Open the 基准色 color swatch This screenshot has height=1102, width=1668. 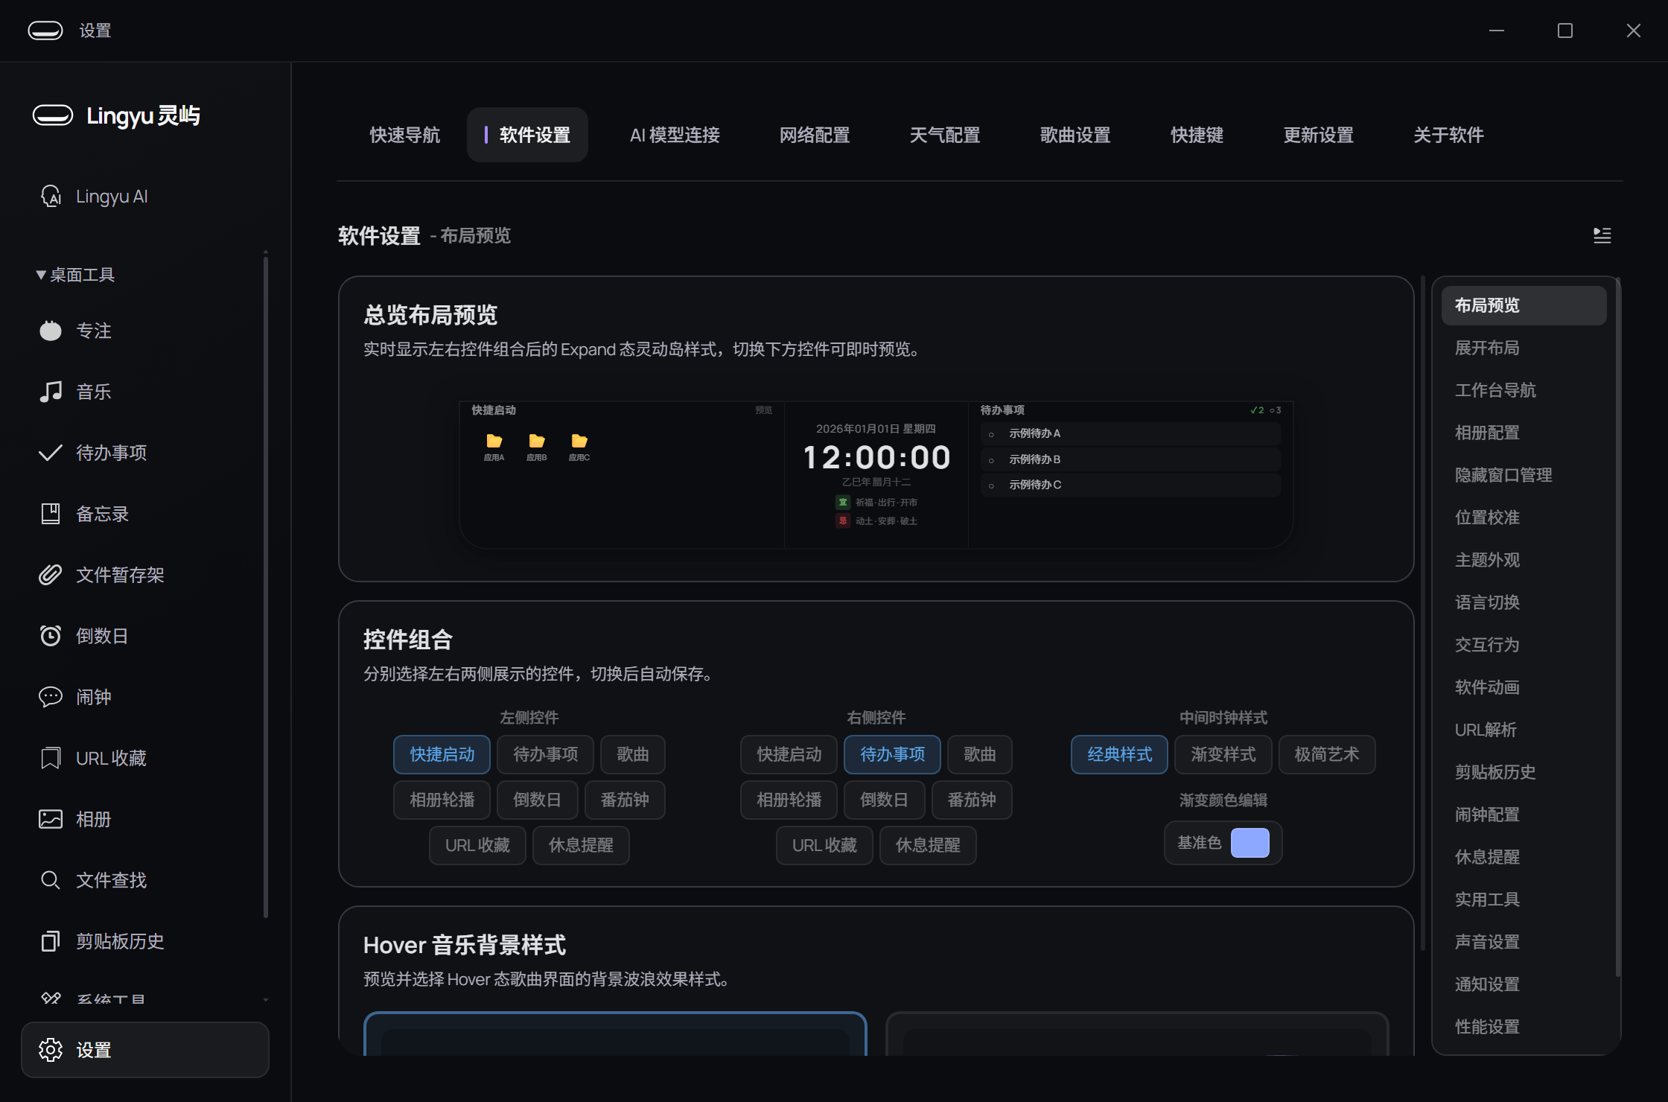[1250, 843]
